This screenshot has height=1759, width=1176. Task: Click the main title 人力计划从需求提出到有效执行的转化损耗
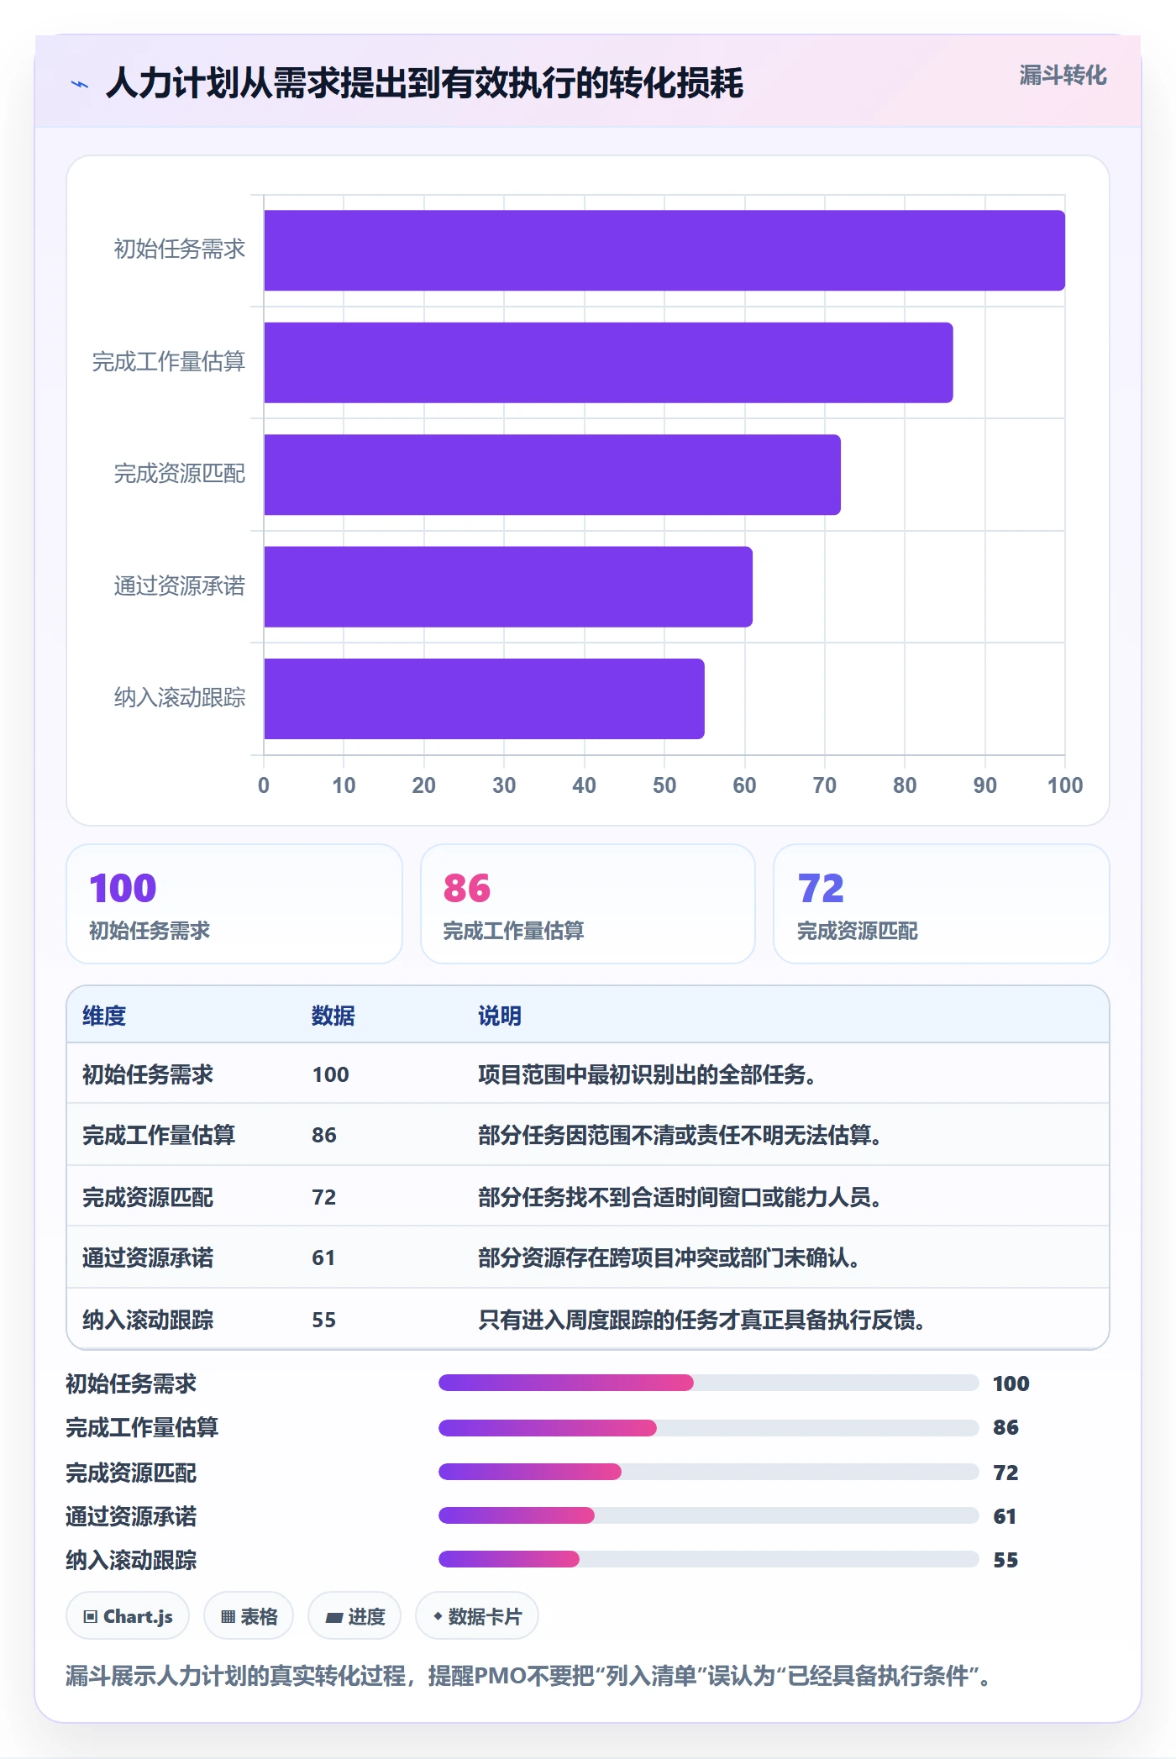[x=425, y=83]
